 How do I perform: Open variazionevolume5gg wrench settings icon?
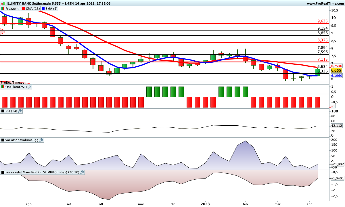(41, 140)
